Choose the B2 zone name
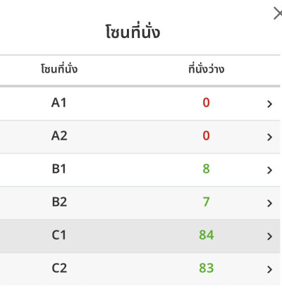282x289 pixels. click(x=59, y=202)
